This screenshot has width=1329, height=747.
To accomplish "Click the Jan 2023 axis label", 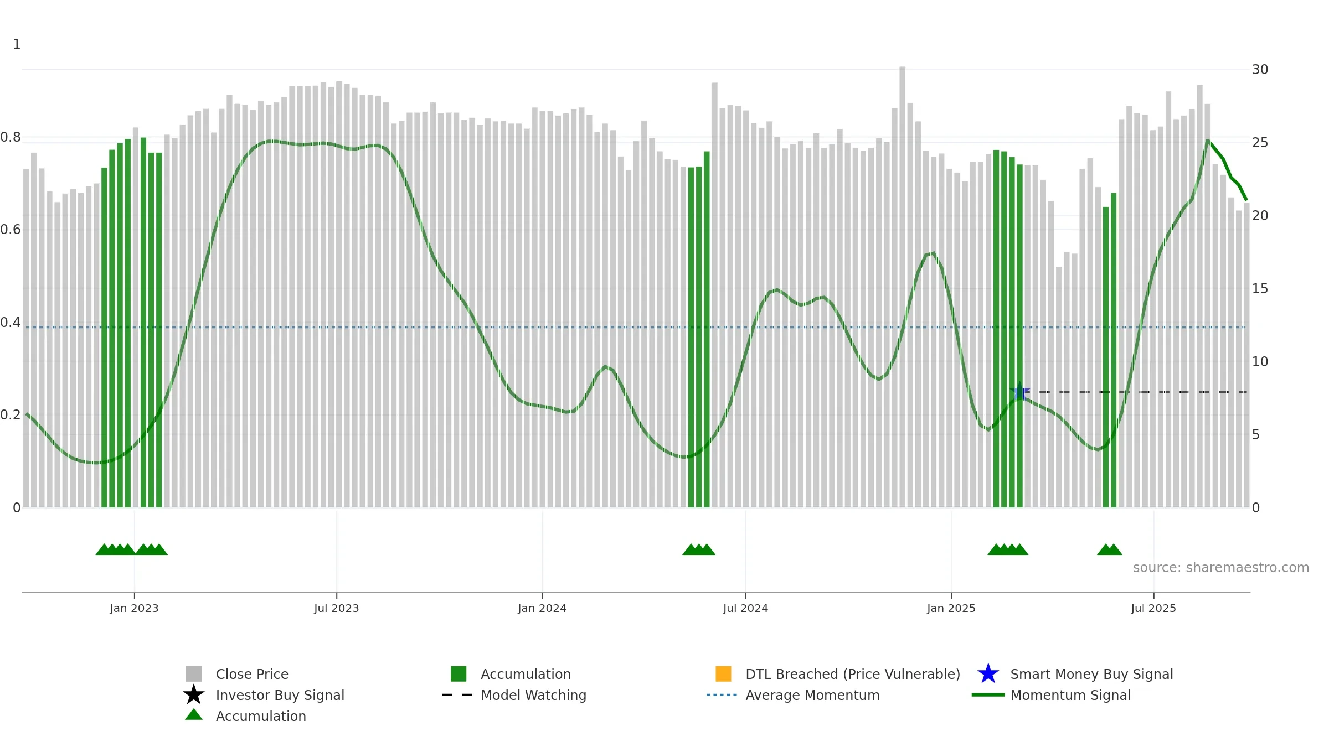I will tap(134, 609).
